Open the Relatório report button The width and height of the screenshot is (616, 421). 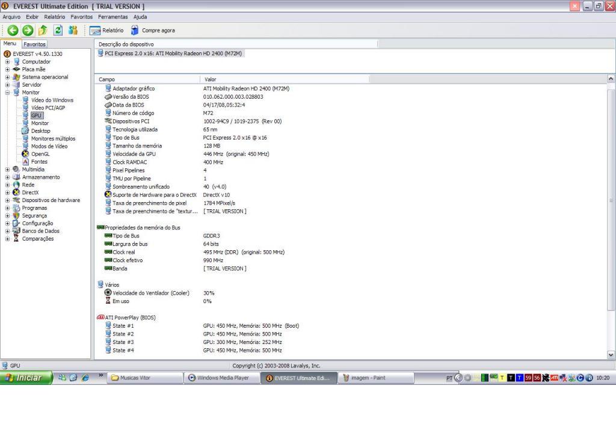point(106,30)
